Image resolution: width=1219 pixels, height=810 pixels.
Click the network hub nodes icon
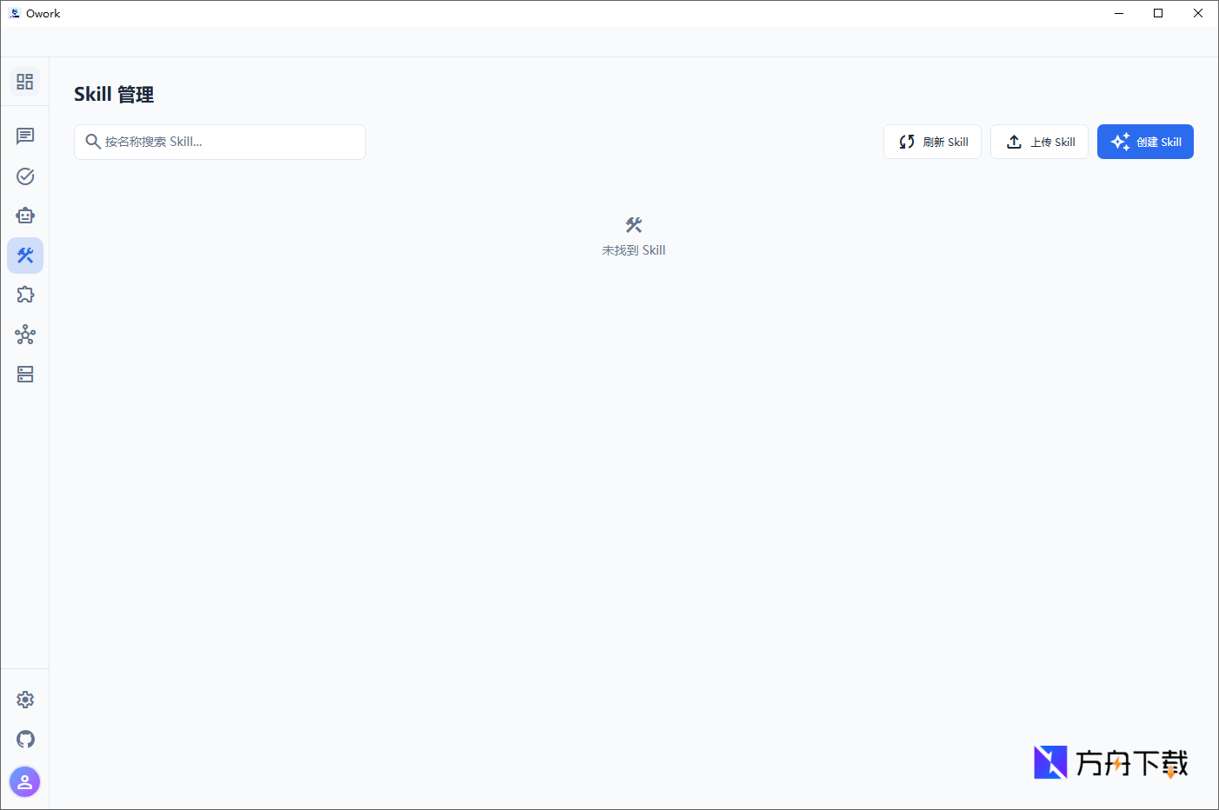point(24,335)
